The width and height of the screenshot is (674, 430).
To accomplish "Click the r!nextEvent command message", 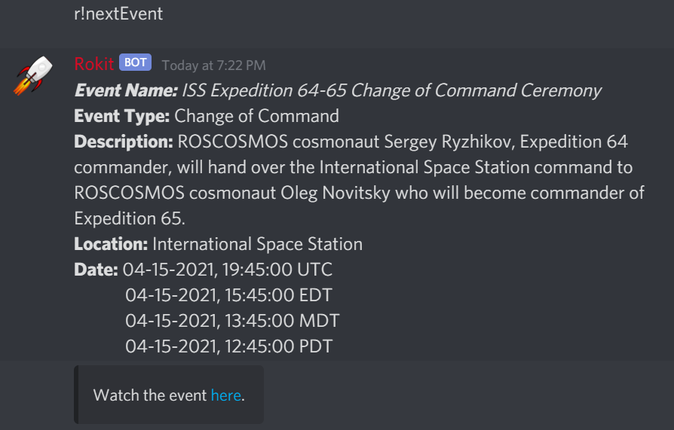I will pos(118,14).
